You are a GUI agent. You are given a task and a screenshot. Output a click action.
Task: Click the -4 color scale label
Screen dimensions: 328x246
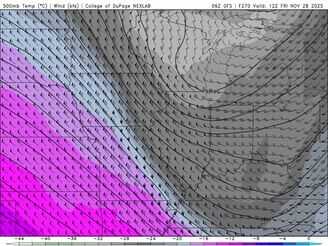pyautogui.click(x=282, y=239)
